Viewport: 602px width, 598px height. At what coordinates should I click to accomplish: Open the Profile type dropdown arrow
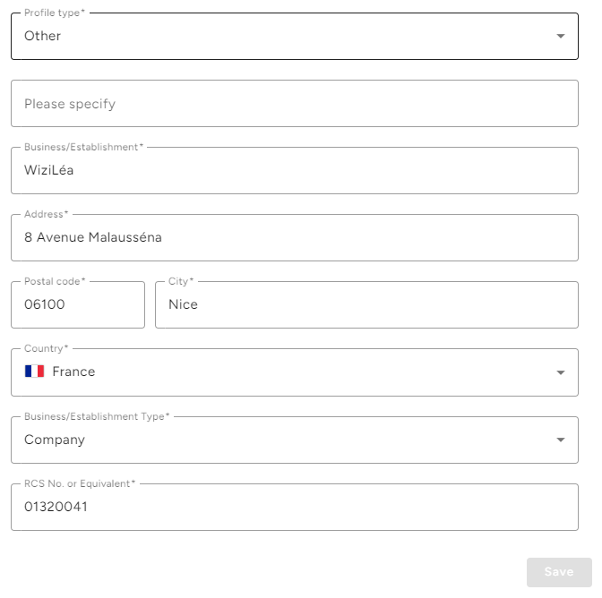[561, 37]
